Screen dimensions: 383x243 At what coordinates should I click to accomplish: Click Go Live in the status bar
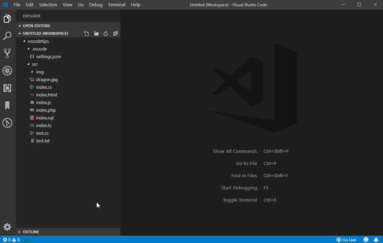346,240
